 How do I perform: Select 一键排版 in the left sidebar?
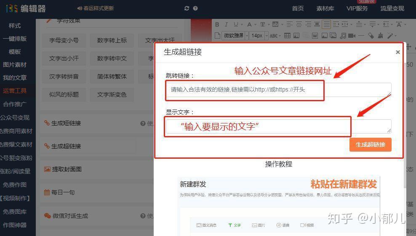point(15,39)
